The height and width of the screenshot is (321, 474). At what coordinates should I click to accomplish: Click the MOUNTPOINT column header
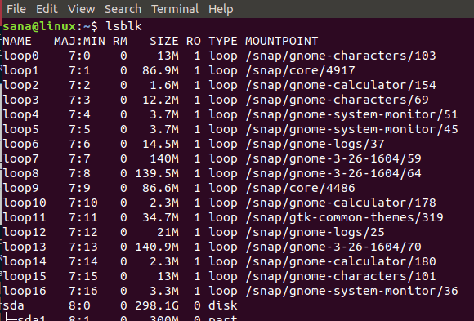click(x=281, y=41)
